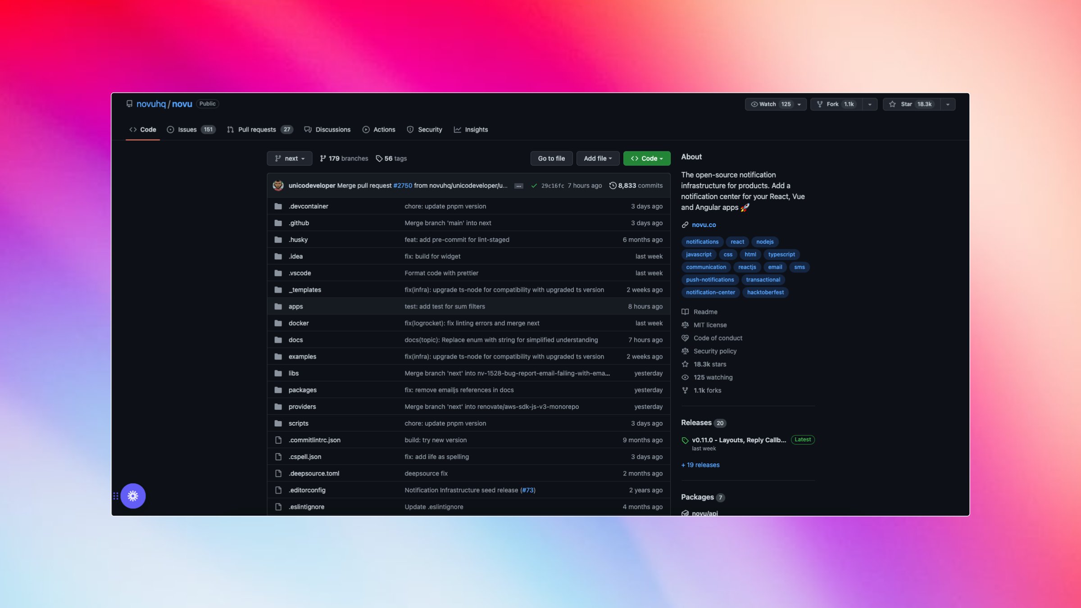Open the next branch selector

click(x=290, y=159)
